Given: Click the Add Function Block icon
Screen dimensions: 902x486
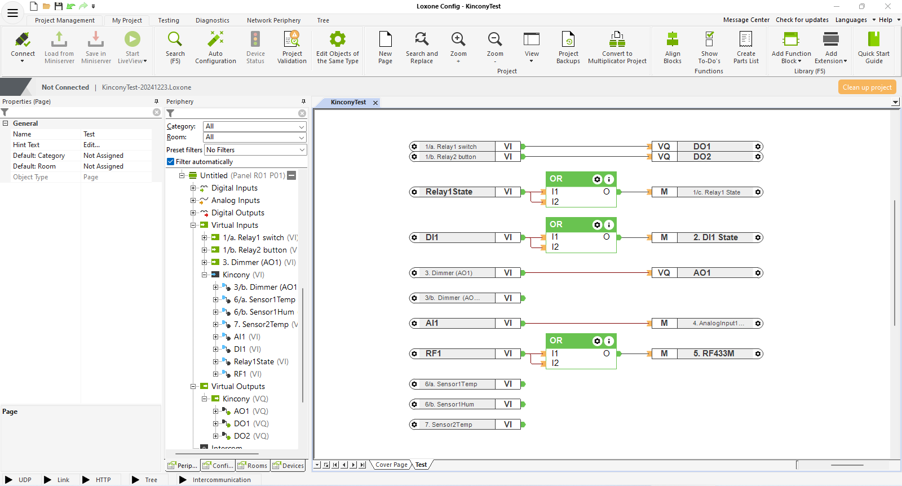Looking at the screenshot, I should [791, 39].
